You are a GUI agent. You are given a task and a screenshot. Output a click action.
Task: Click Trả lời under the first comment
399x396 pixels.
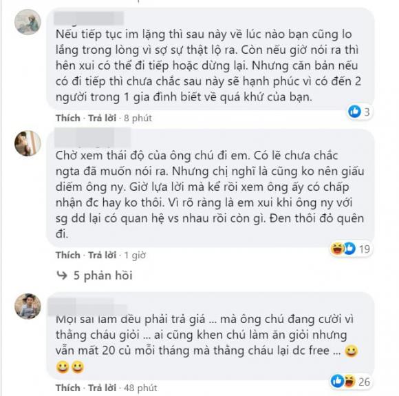pyautogui.click(x=103, y=118)
